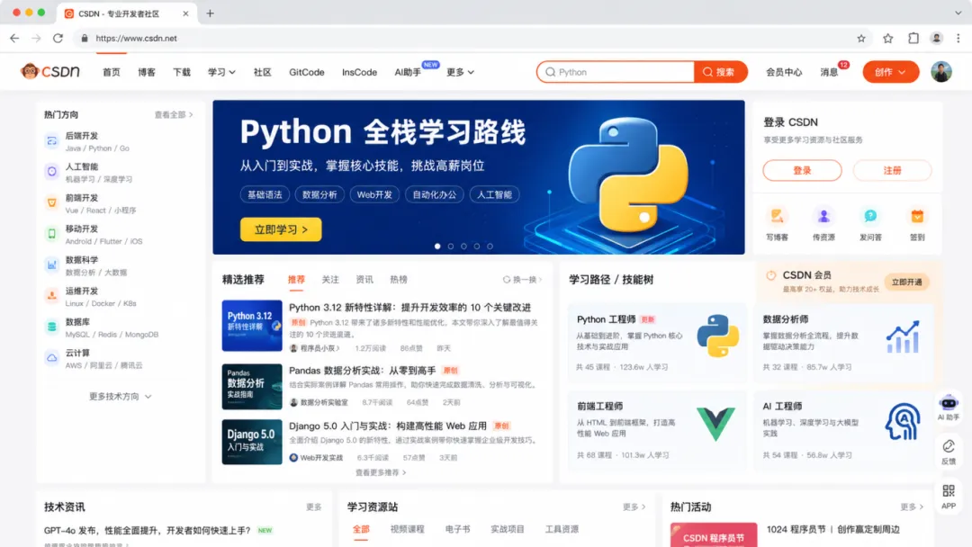Open the 反馈 feedback icon
The image size is (972, 547).
coord(949,446)
